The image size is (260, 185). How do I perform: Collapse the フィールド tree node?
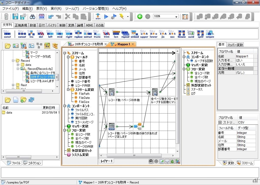(x=68, y=57)
